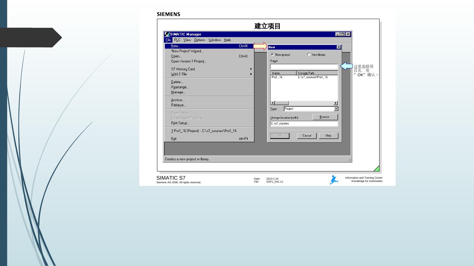Screen dimensions: 474x266
Task: Open the Options menu
Action: pos(199,40)
